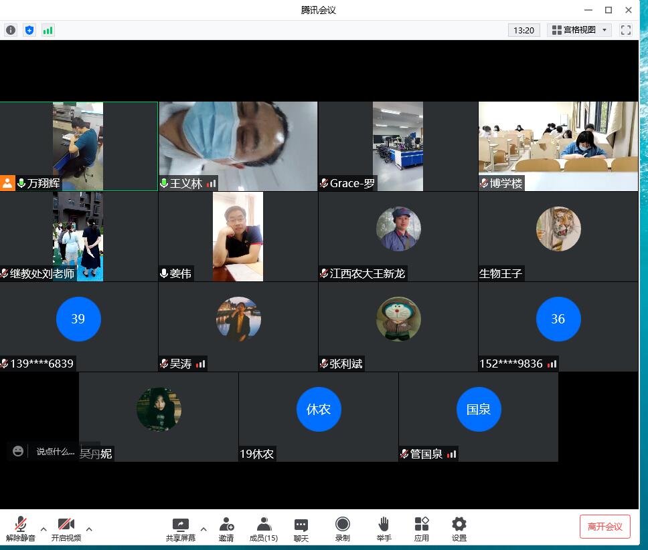Expand video options arrow beside 开启视频
Screen dimensions: 648x550
click(x=89, y=529)
